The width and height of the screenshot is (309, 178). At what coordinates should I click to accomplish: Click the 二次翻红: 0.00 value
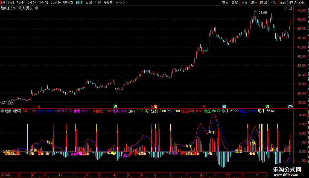click(x=100, y=111)
